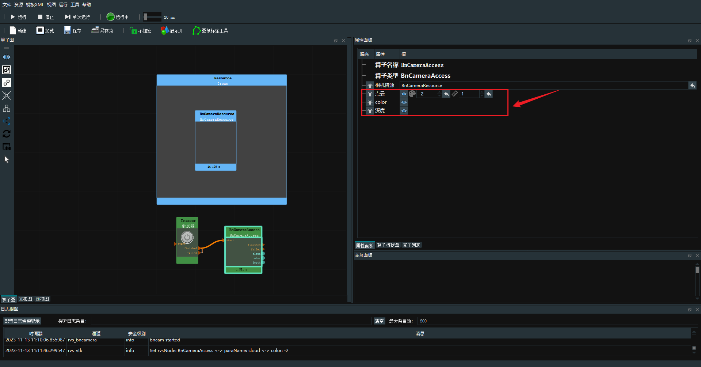The height and width of the screenshot is (367, 701).
Task: Toggle eye visibility for 深度 (depth)
Action: pos(404,111)
